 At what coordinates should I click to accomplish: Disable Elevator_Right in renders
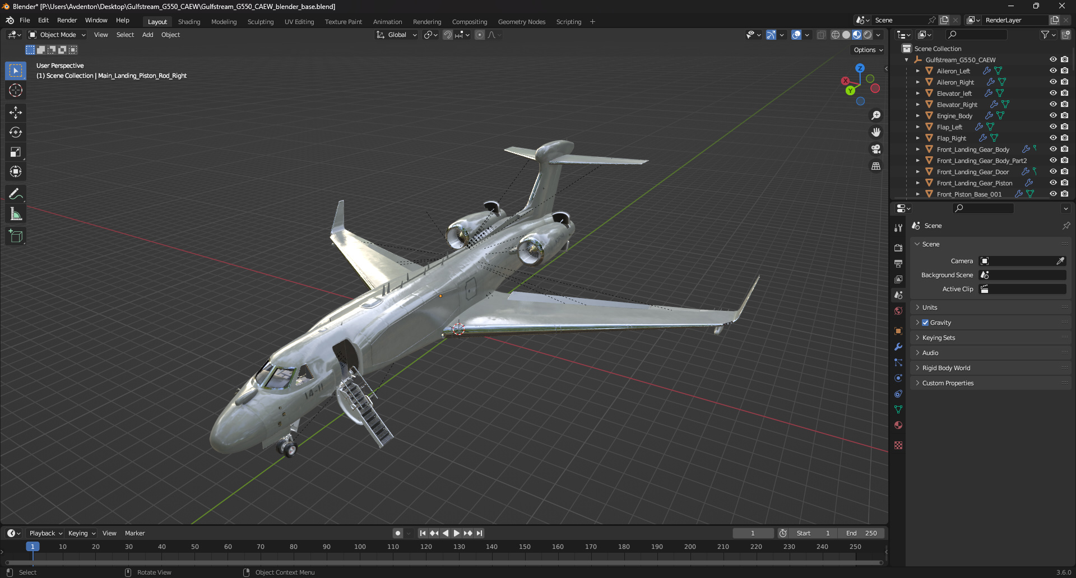(1064, 104)
